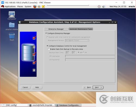Minimize the Database Configuration Assistant window
136x107 pixels.
109,22
